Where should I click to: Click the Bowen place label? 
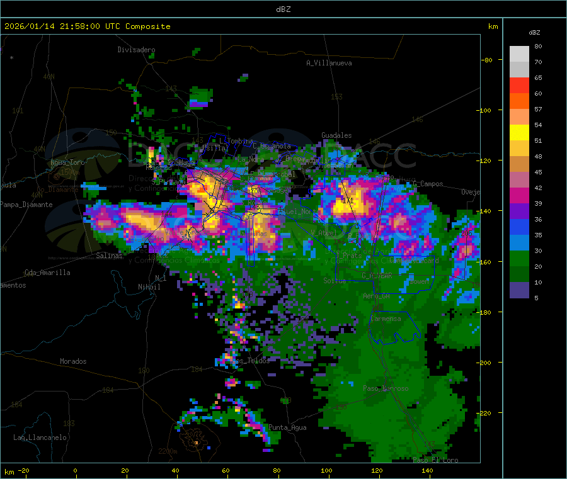[x=420, y=281]
